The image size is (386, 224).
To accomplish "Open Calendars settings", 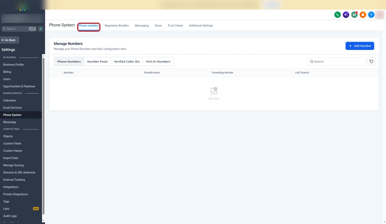I will click(10, 101).
